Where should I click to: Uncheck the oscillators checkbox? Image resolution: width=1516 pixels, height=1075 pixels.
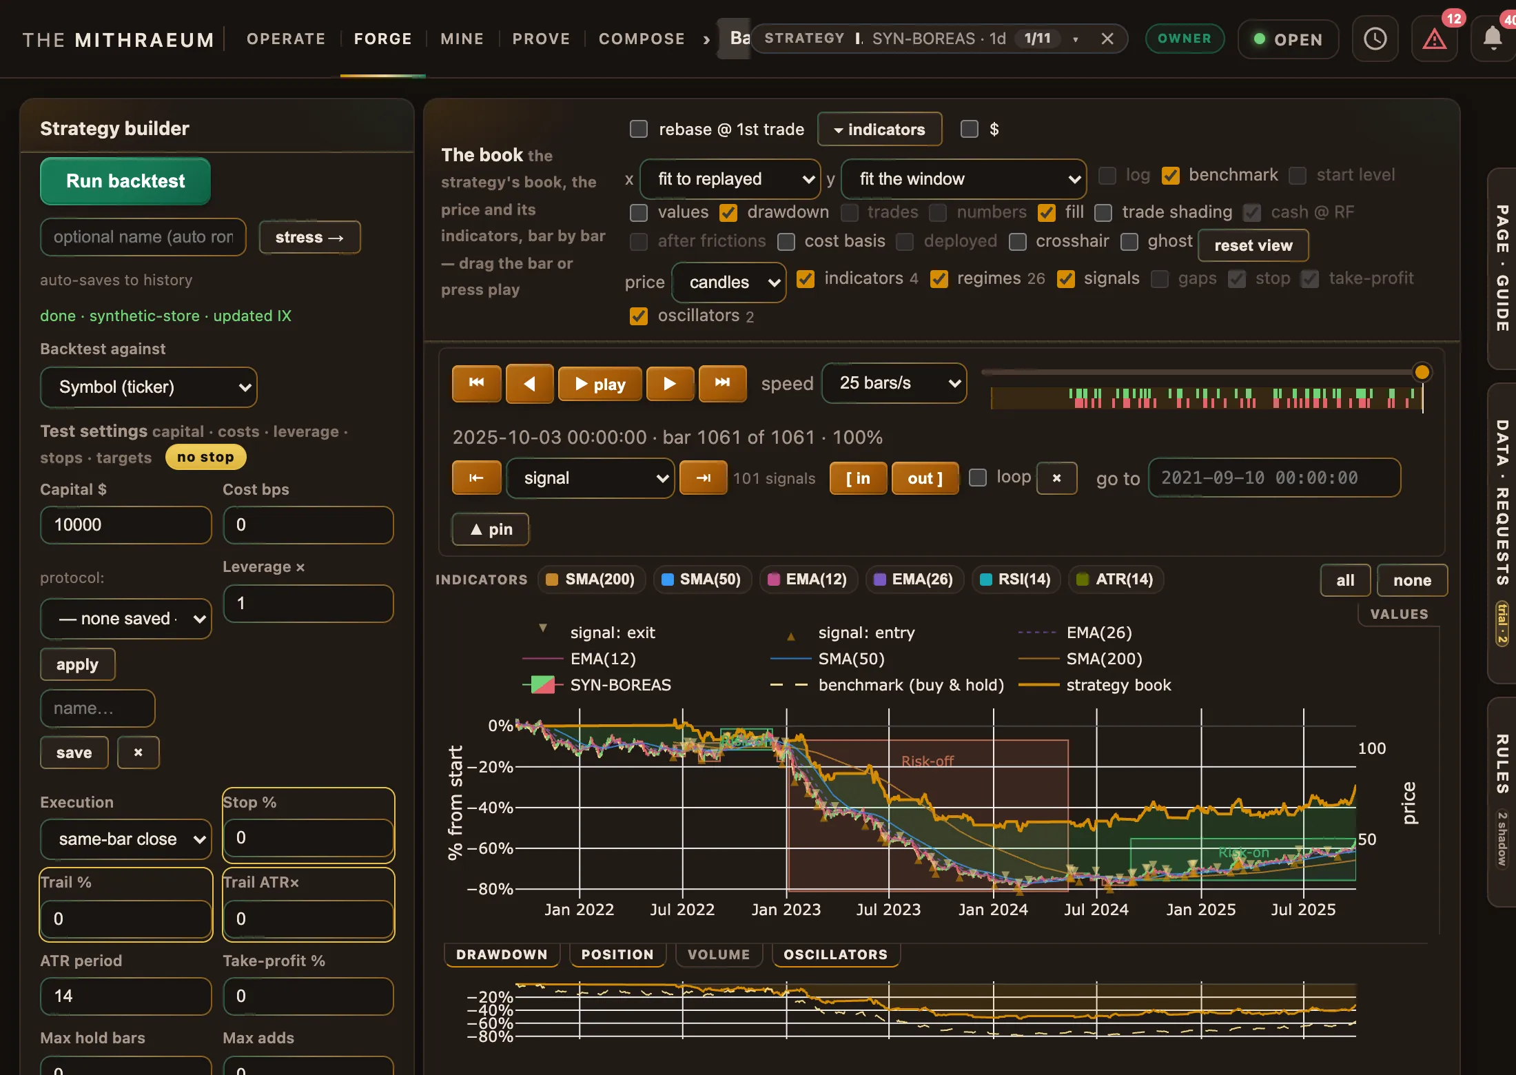pyautogui.click(x=639, y=316)
